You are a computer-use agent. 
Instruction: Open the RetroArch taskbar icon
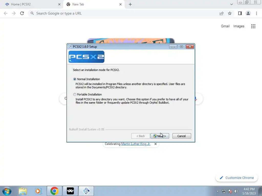tap(70, 191)
